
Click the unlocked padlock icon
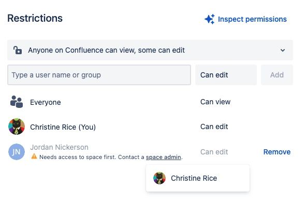[18, 50]
